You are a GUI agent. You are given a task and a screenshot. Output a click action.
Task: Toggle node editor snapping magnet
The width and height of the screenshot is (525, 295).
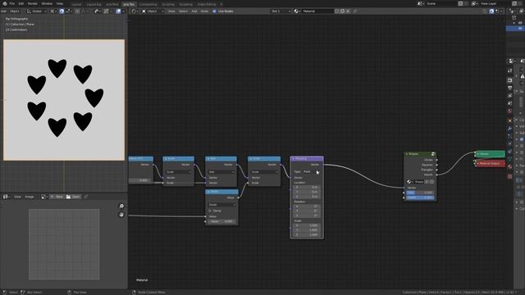pyautogui.click(x=491, y=11)
